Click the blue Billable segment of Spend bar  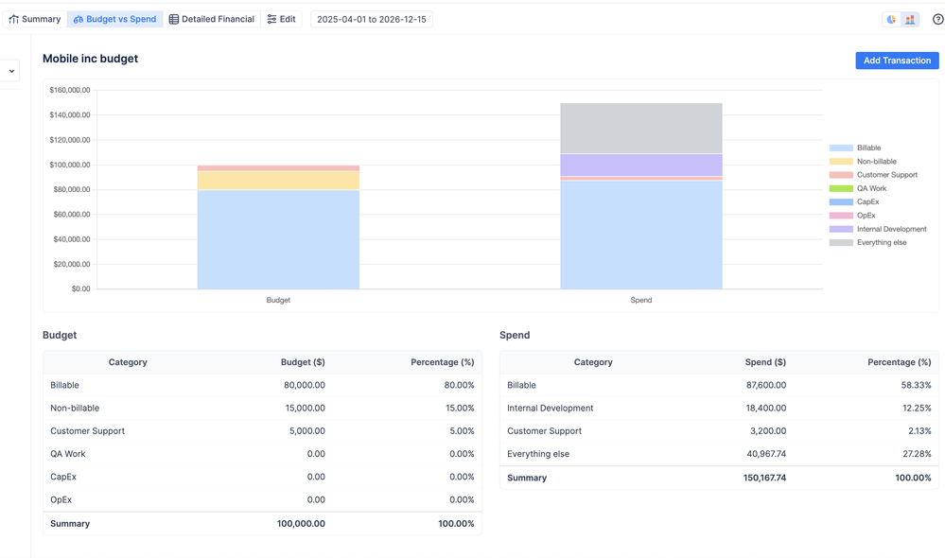[641, 235]
